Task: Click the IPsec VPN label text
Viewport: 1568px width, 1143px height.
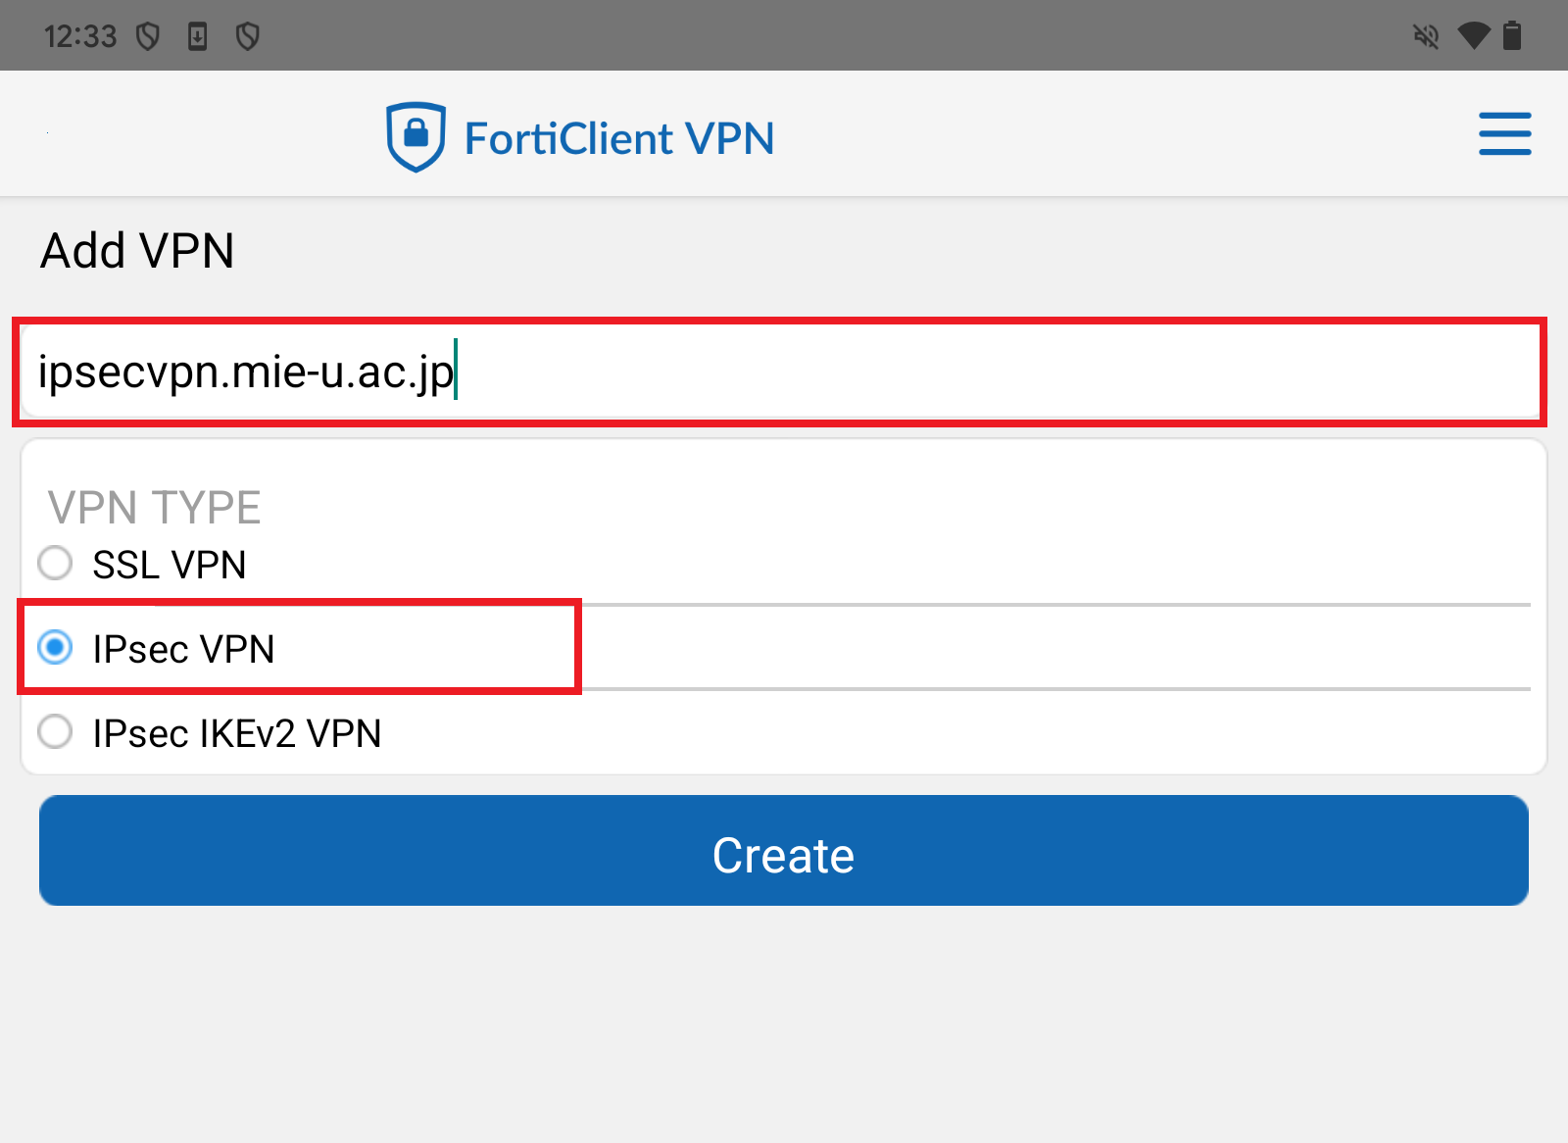Action: point(183,650)
